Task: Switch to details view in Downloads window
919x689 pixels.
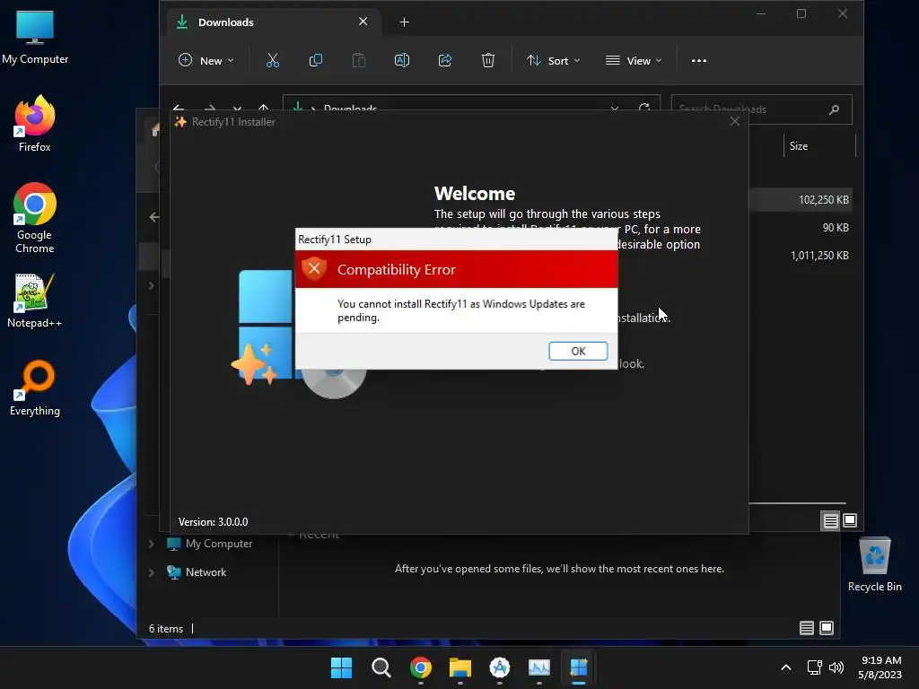Action: [830, 520]
